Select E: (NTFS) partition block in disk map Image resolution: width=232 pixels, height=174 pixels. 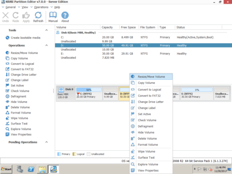click(x=197, y=93)
